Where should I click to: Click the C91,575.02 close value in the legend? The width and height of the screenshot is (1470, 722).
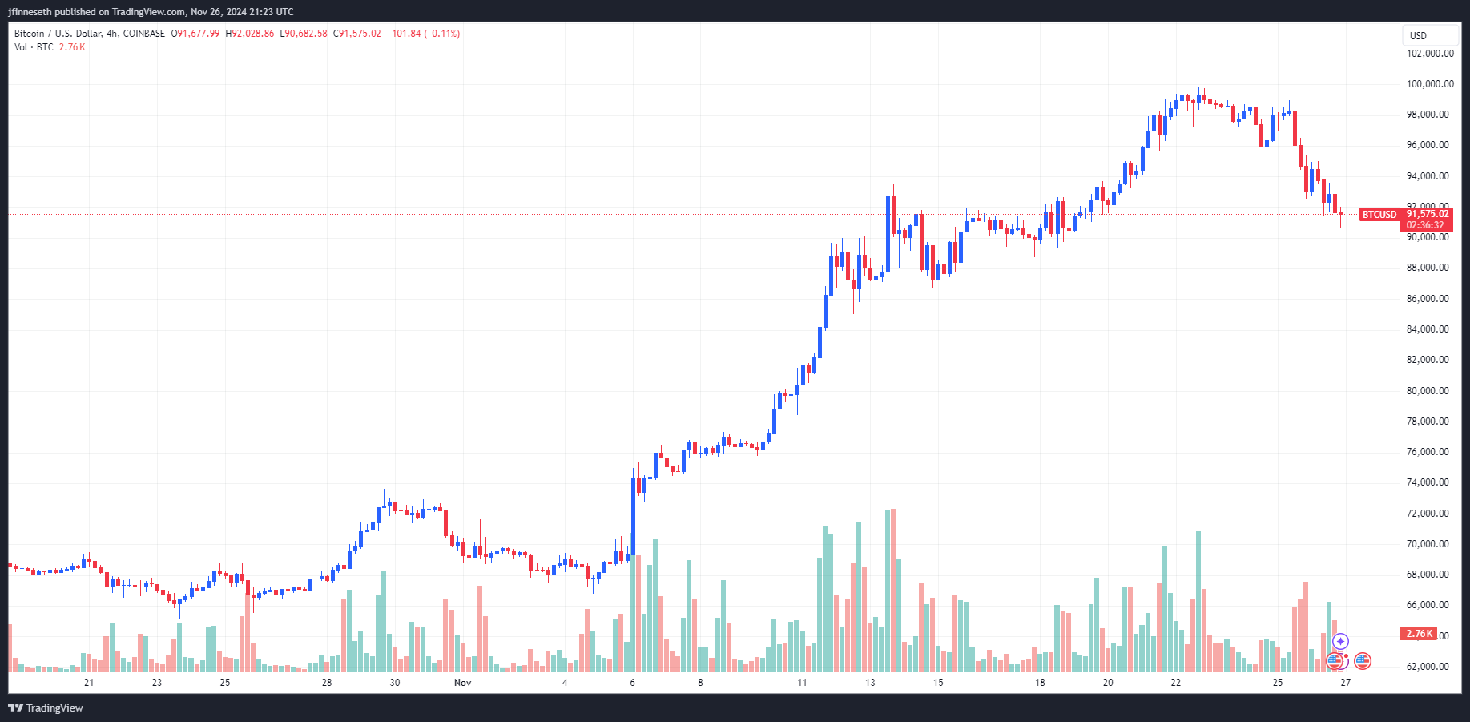pos(356,34)
